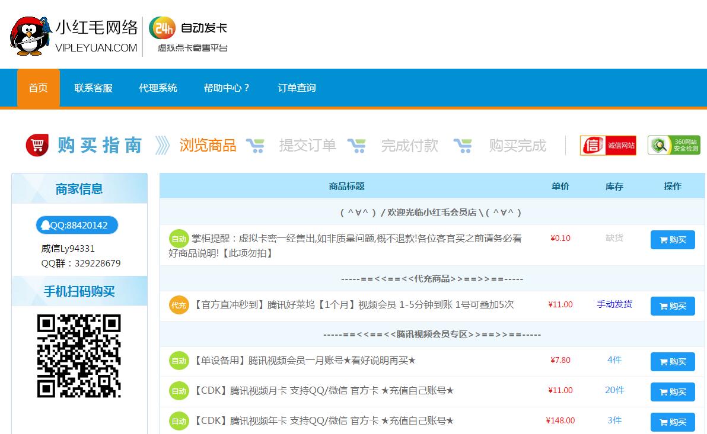Click the 24h auto card icon
Viewport: 707px width, 434px height.
click(x=162, y=28)
